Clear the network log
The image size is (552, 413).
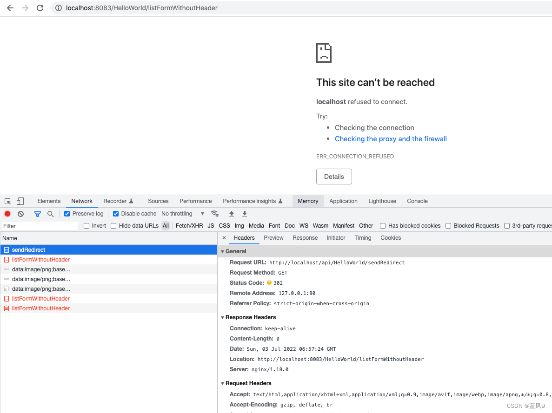[20, 213]
